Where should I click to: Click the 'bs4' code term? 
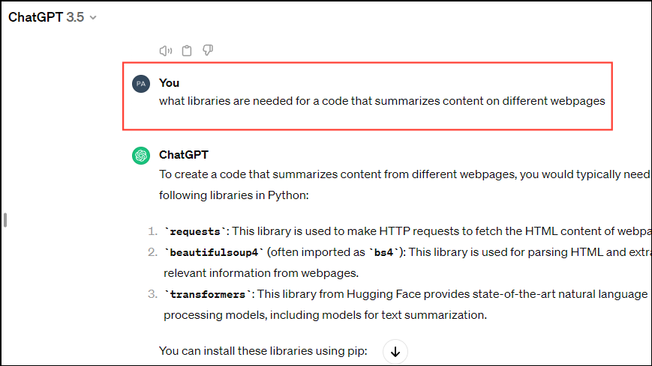pos(383,253)
